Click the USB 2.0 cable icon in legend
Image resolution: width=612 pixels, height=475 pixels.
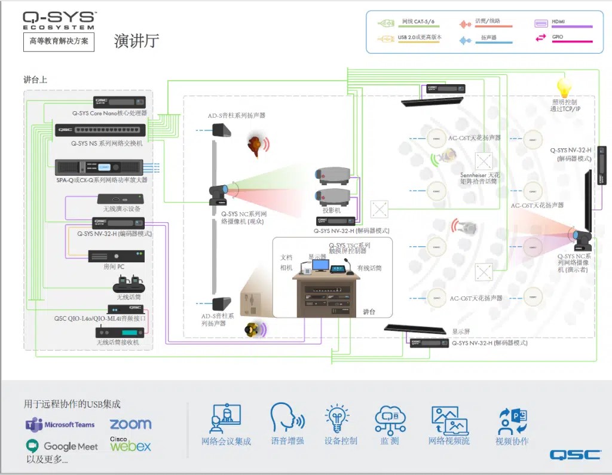click(386, 39)
